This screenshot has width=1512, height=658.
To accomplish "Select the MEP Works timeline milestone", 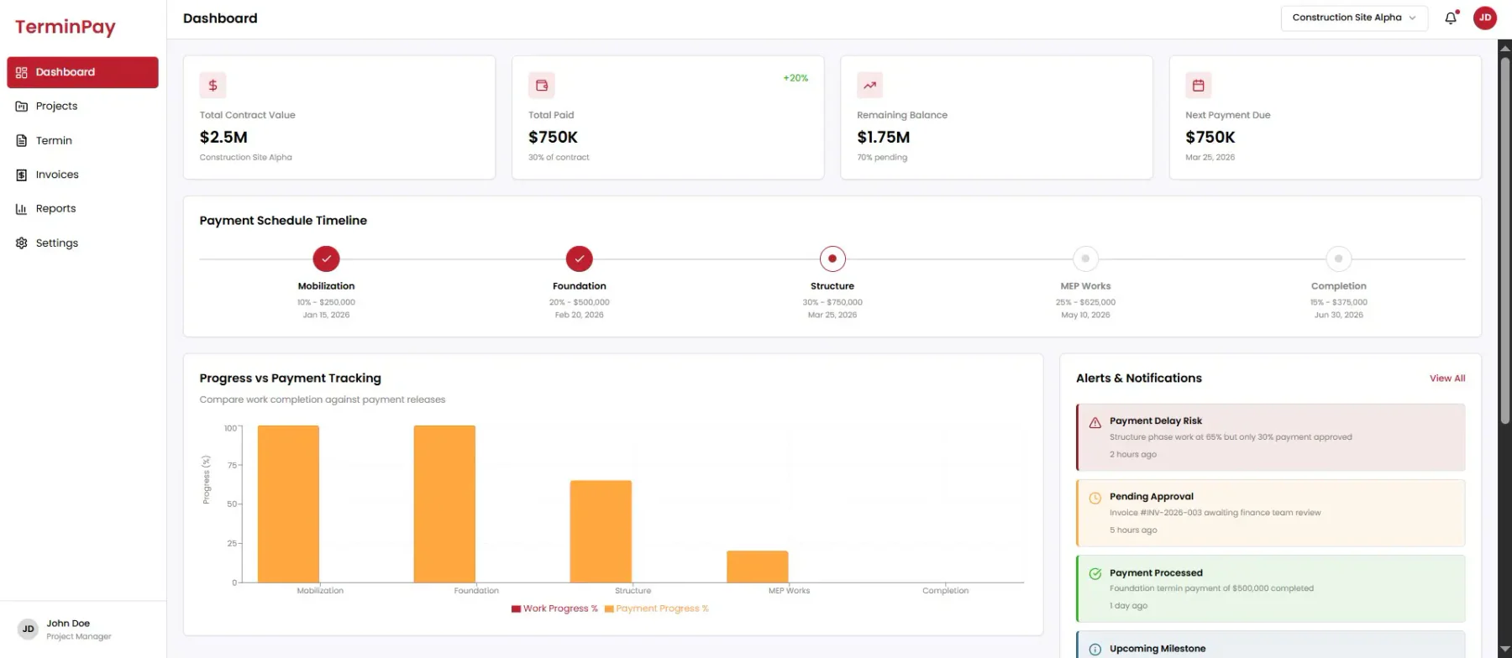I will click(1085, 258).
